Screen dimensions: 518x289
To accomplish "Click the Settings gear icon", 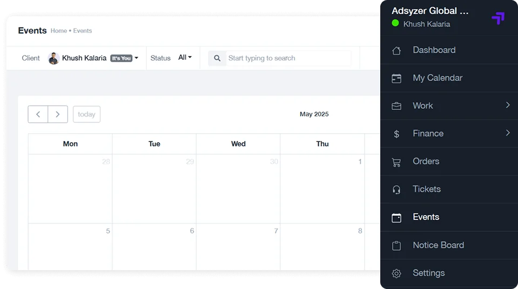I will click(396, 273).
